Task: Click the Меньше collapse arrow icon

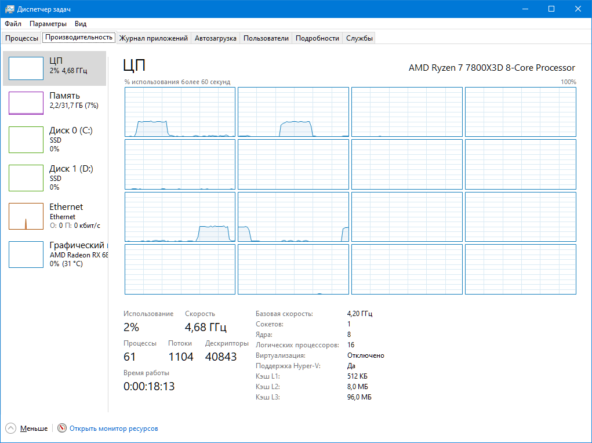Action: [10, 429]
